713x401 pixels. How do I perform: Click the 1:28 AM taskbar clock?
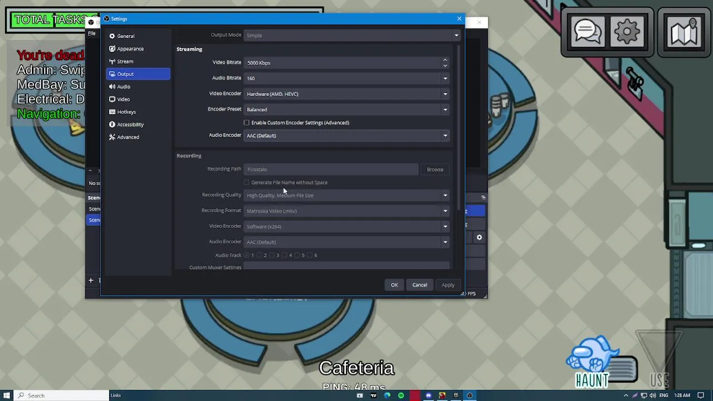682,395
